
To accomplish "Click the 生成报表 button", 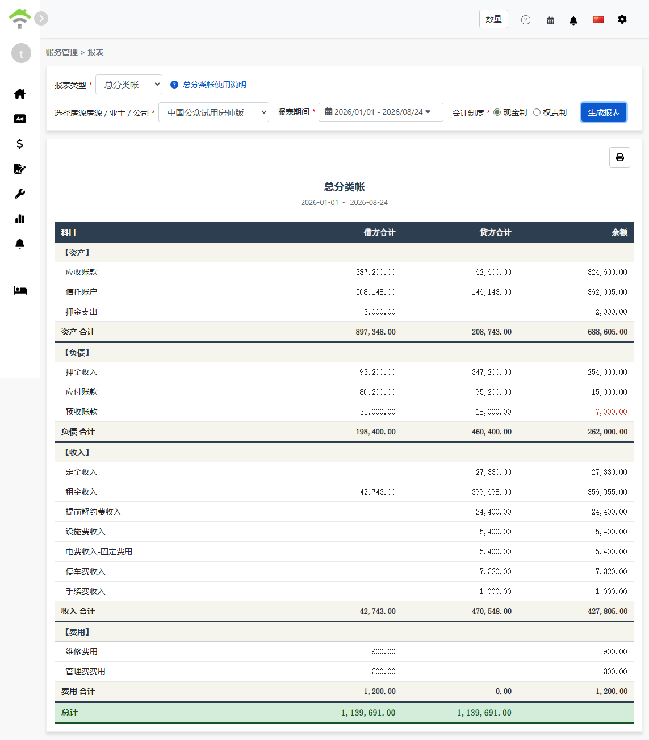I will [604, 112].
